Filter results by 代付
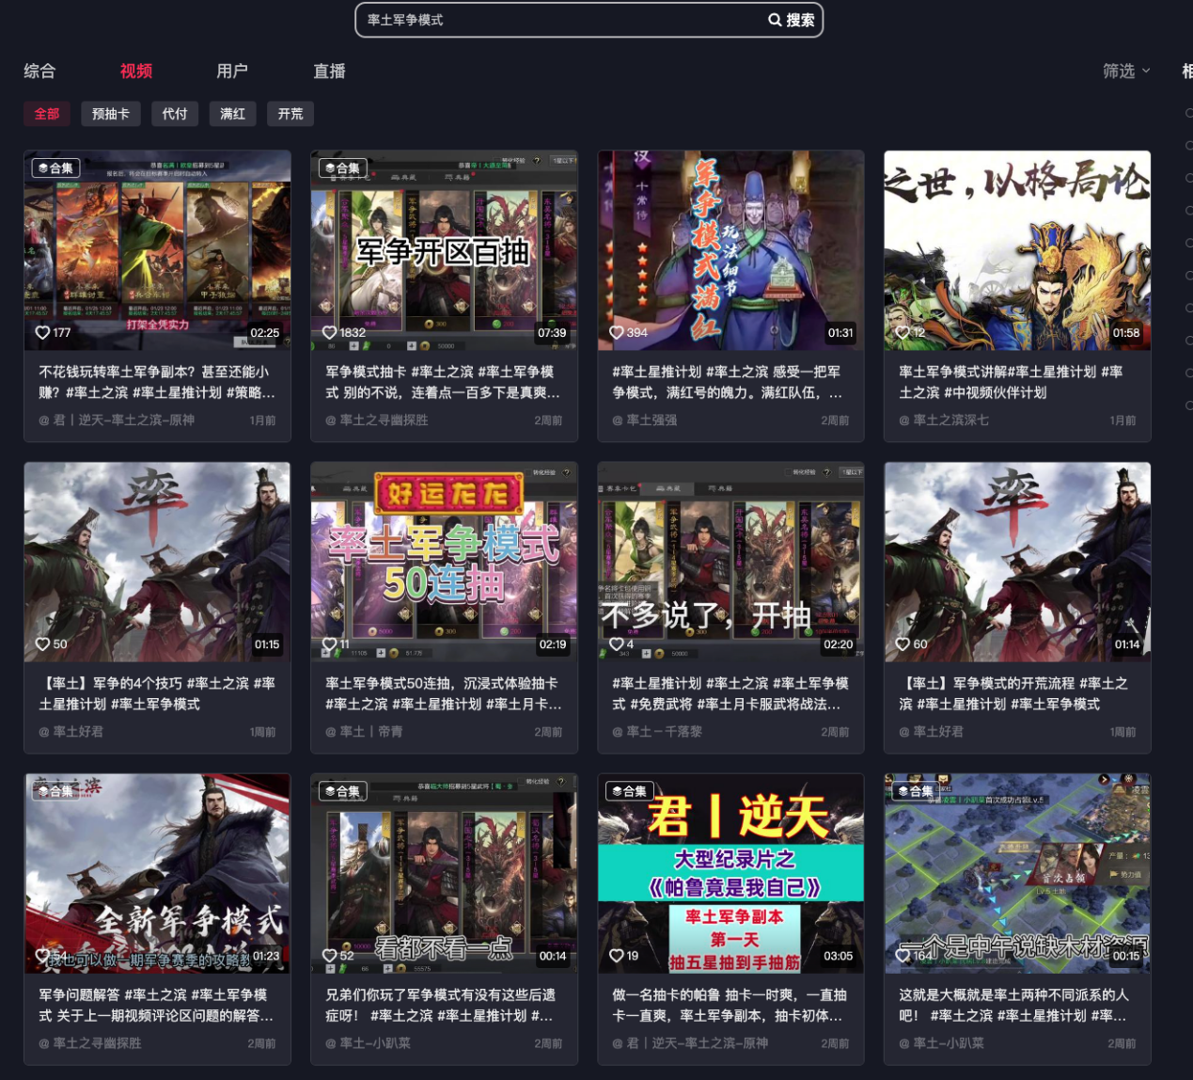The width and height of the screenshot is (1193, 1080). (175, 114)
